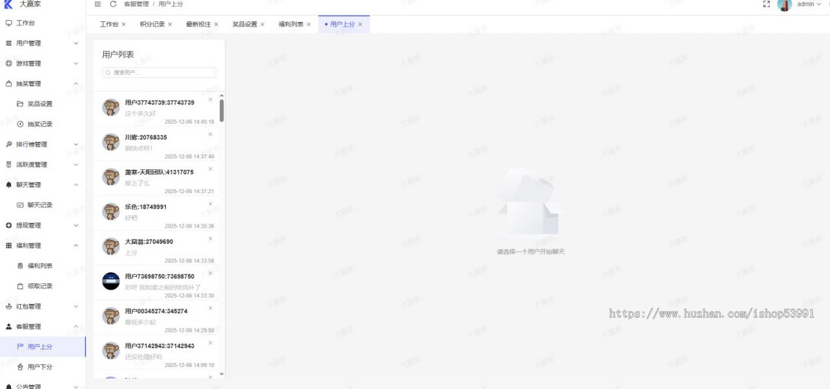
Task: Collapse the 客服管理 menu
Action: [43, 326]
